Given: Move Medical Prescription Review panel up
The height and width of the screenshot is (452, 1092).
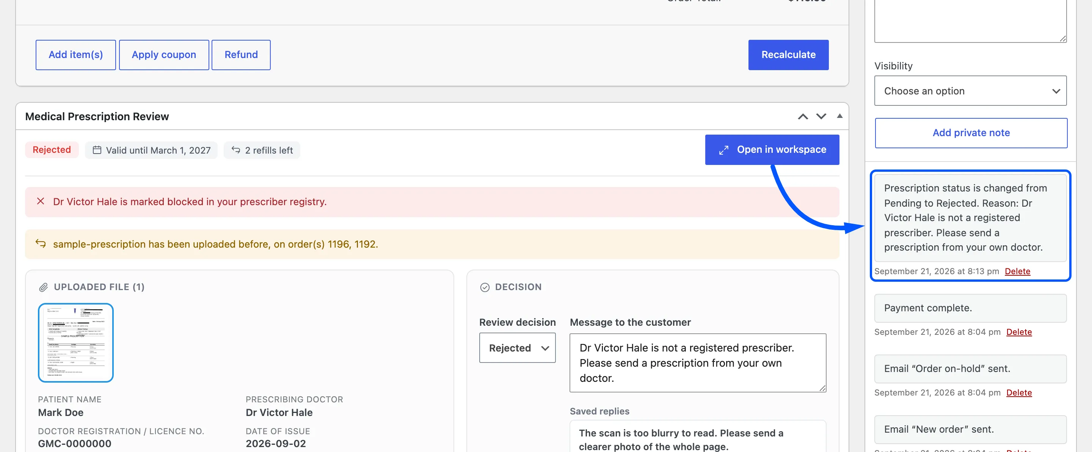Looking at the screenshot, I should pyautogui.click(x=802, y=117).
